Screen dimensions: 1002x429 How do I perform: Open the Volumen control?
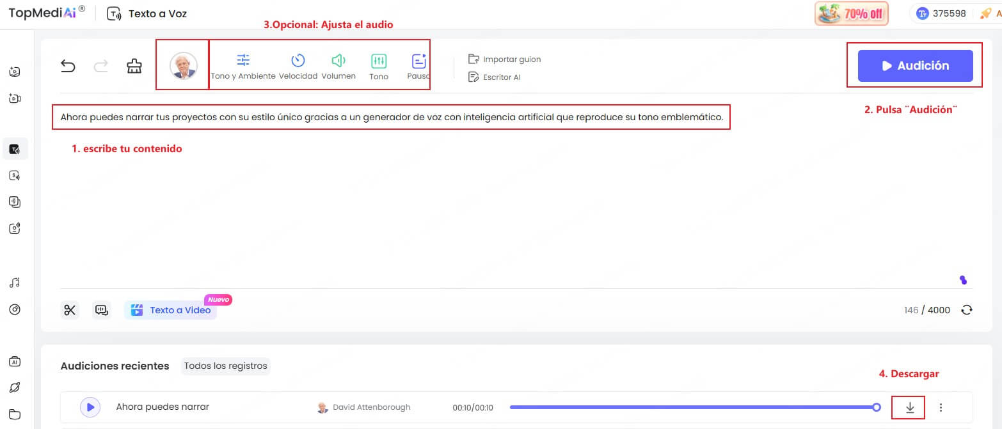point(338,66)
